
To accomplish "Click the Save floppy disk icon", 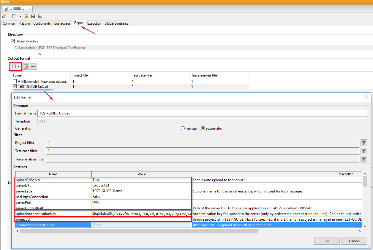I will click(33, 16).
